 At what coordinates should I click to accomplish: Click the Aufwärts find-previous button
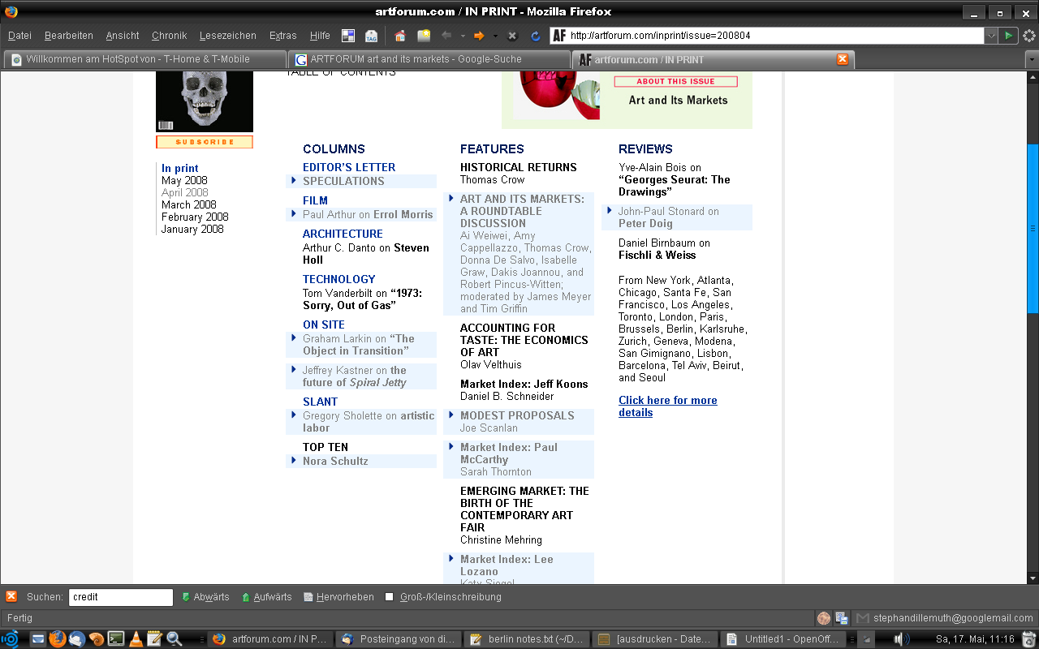266,597
